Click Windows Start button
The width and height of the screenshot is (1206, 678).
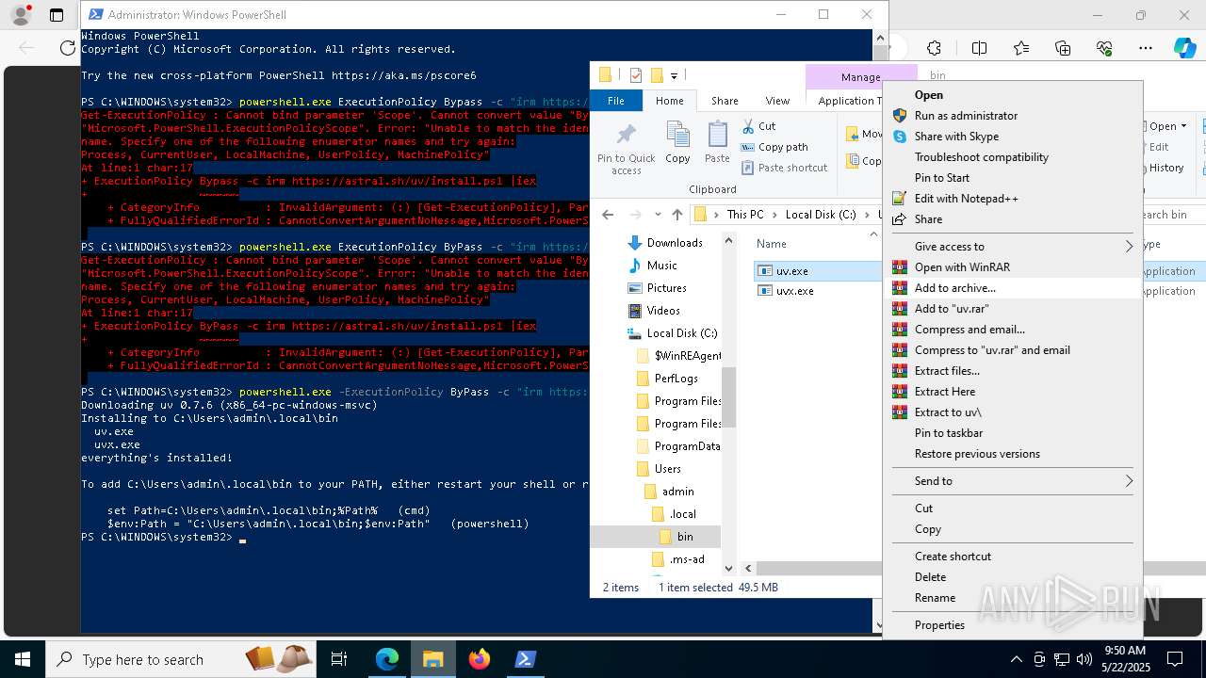[x=23, y=659]
